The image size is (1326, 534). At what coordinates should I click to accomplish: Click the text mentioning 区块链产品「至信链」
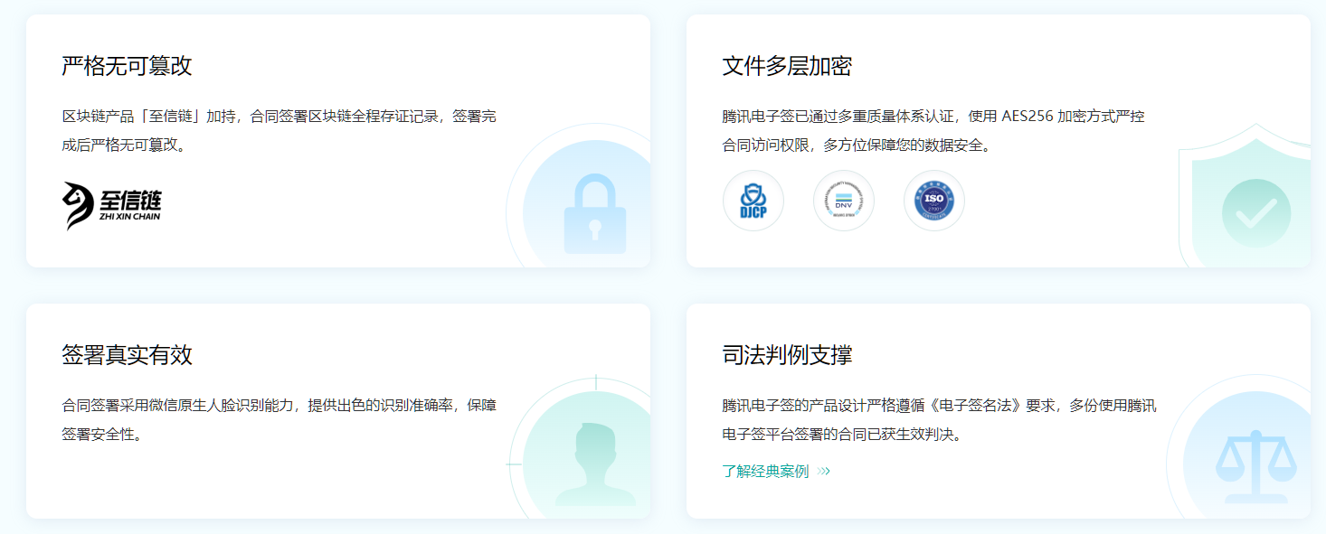(x=279, y=130)
